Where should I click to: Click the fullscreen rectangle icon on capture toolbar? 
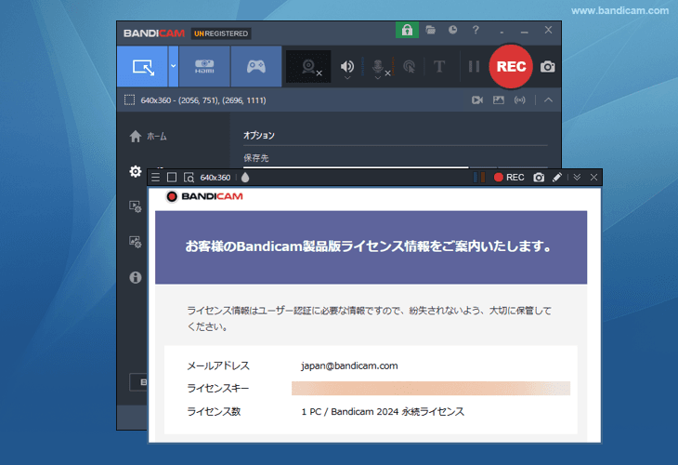point(172,177)
